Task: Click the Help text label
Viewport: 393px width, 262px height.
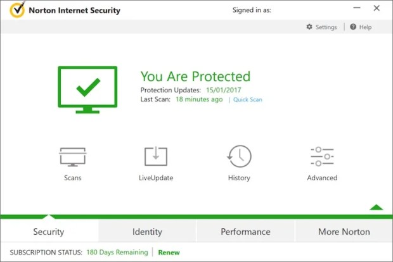Action: click(365, 27)
